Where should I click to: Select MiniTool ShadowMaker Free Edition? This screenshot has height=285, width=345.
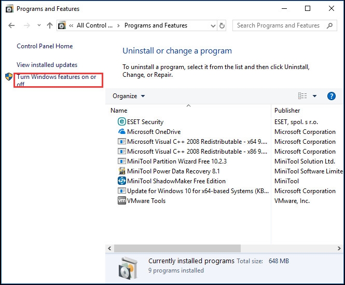[x=176, y=181]
